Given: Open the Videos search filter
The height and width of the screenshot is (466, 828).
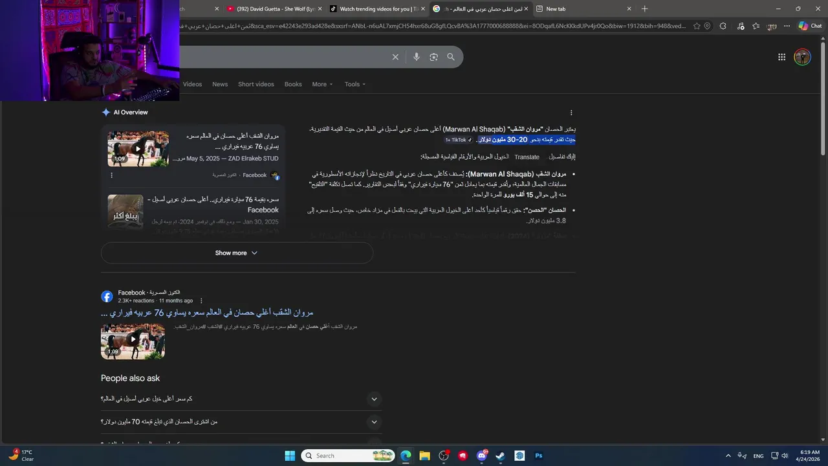Looking at the screenshot, I should coord(192,84).
